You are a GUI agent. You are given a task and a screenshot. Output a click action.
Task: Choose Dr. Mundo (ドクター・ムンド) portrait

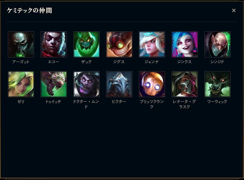(x=86, y=84)
